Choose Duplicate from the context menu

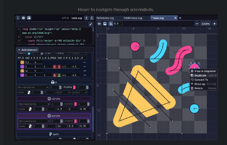pyautogui.click(x=200, y=75)
